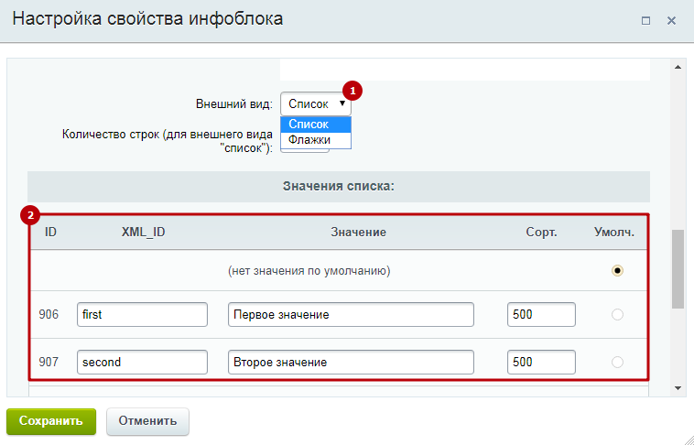Viewport: 694px width, 445px height.
Task: Set value 906 as default
Action: coord(617,314)
